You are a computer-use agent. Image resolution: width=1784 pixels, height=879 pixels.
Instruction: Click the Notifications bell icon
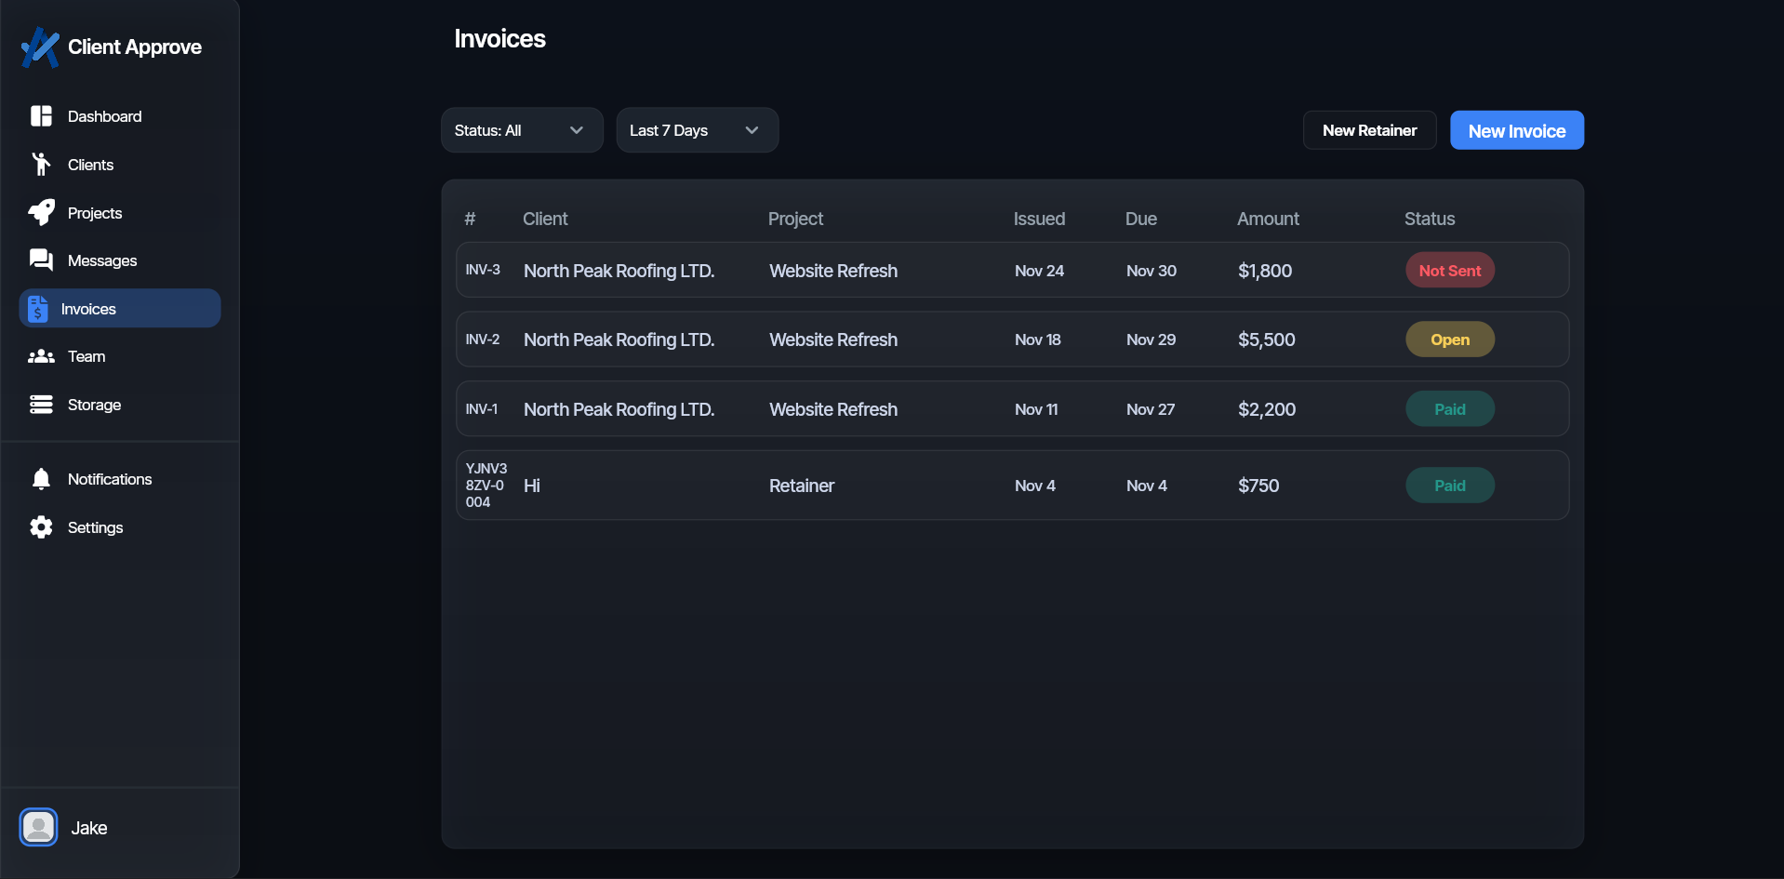[x=41, y=479]
